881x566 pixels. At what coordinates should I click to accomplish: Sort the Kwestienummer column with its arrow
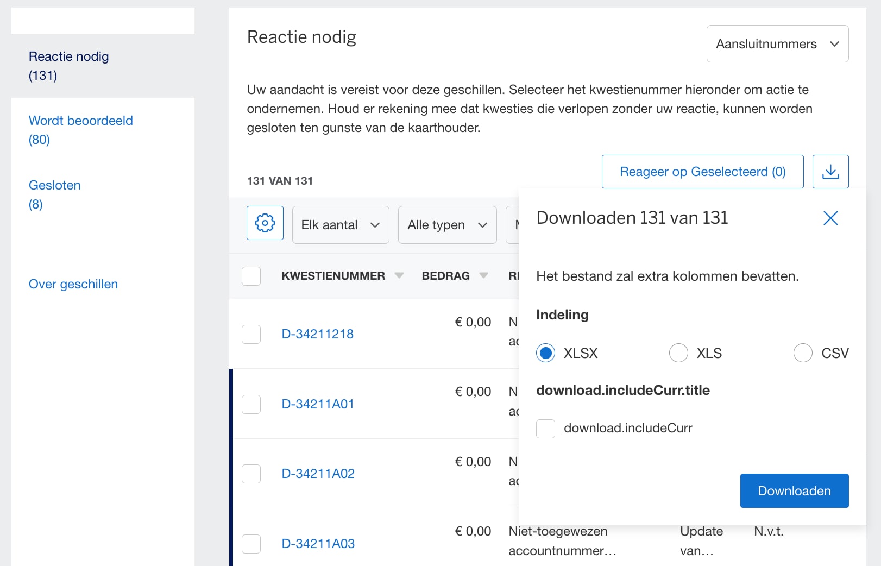(399, 275)
